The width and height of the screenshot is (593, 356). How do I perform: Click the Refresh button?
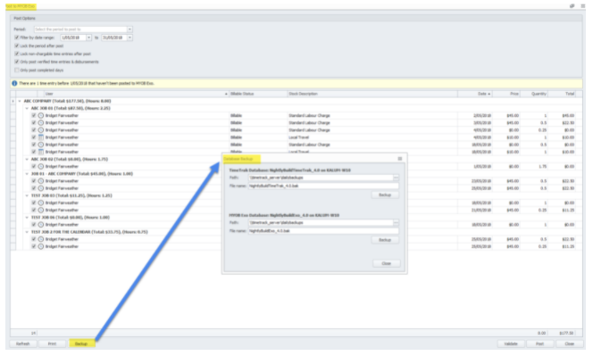(x=22, y=344)
